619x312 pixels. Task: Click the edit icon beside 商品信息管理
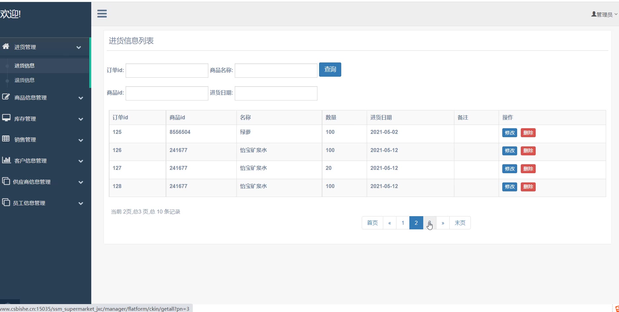tap(6, 97)
